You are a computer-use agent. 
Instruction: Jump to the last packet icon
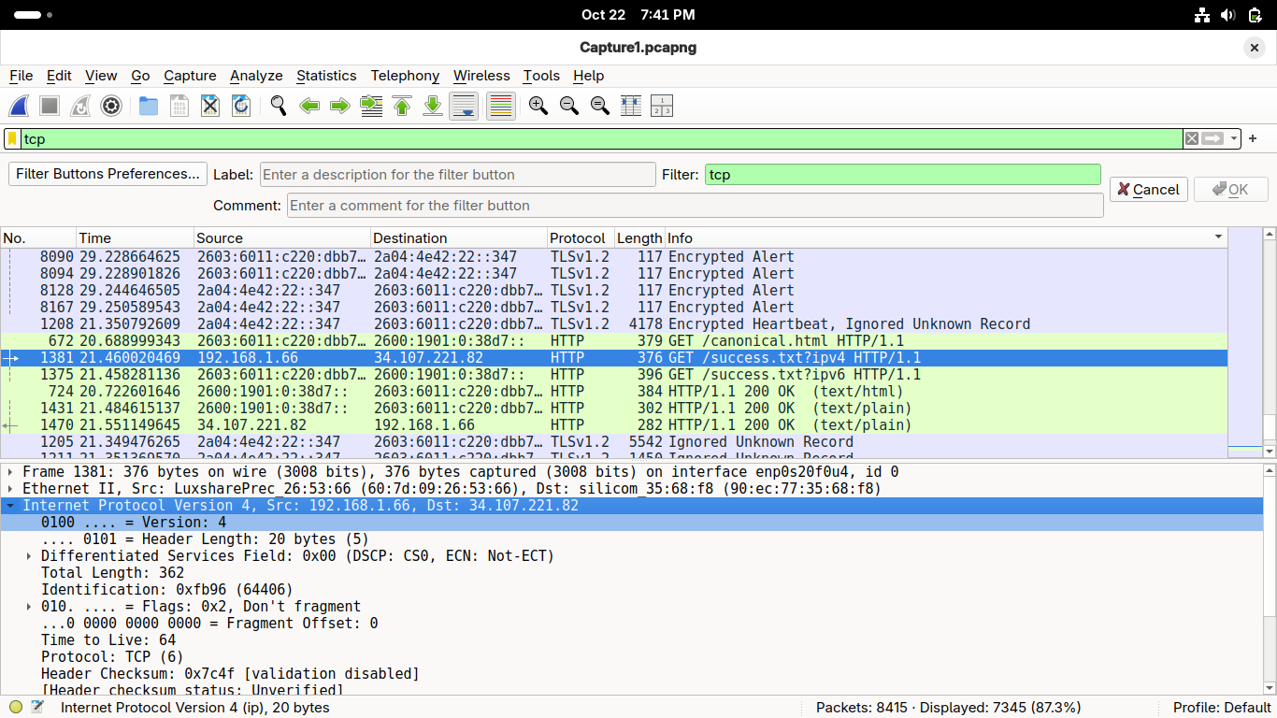coord(433,107)
